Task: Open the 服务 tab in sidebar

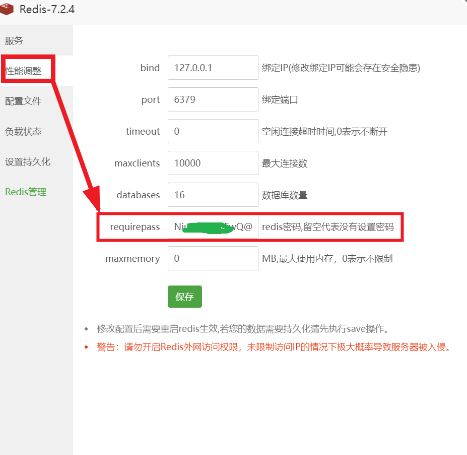Action: point(14,41)
